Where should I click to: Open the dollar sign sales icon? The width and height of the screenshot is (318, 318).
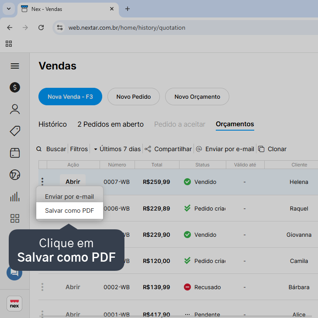pyautogui.click(x=15, y=87)
